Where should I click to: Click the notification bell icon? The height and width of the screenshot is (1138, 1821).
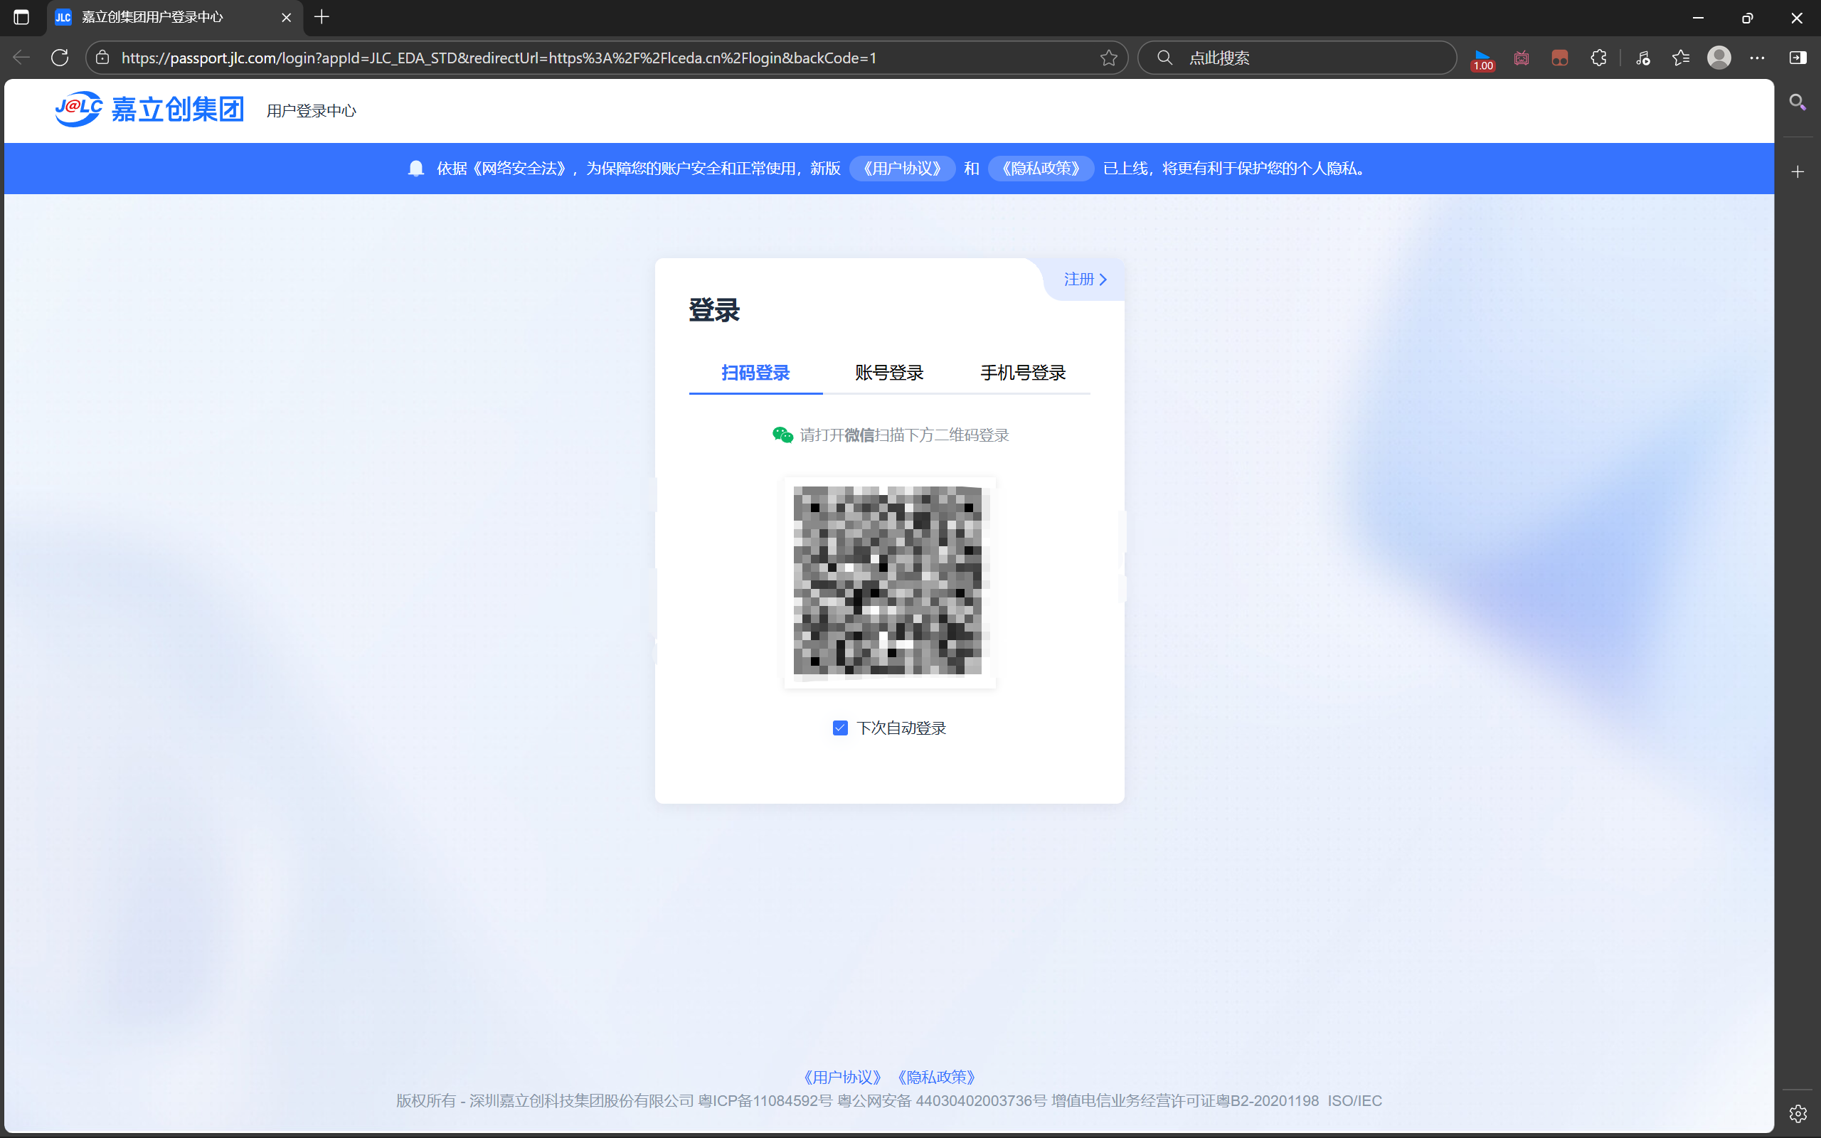(x=416, y=168)
